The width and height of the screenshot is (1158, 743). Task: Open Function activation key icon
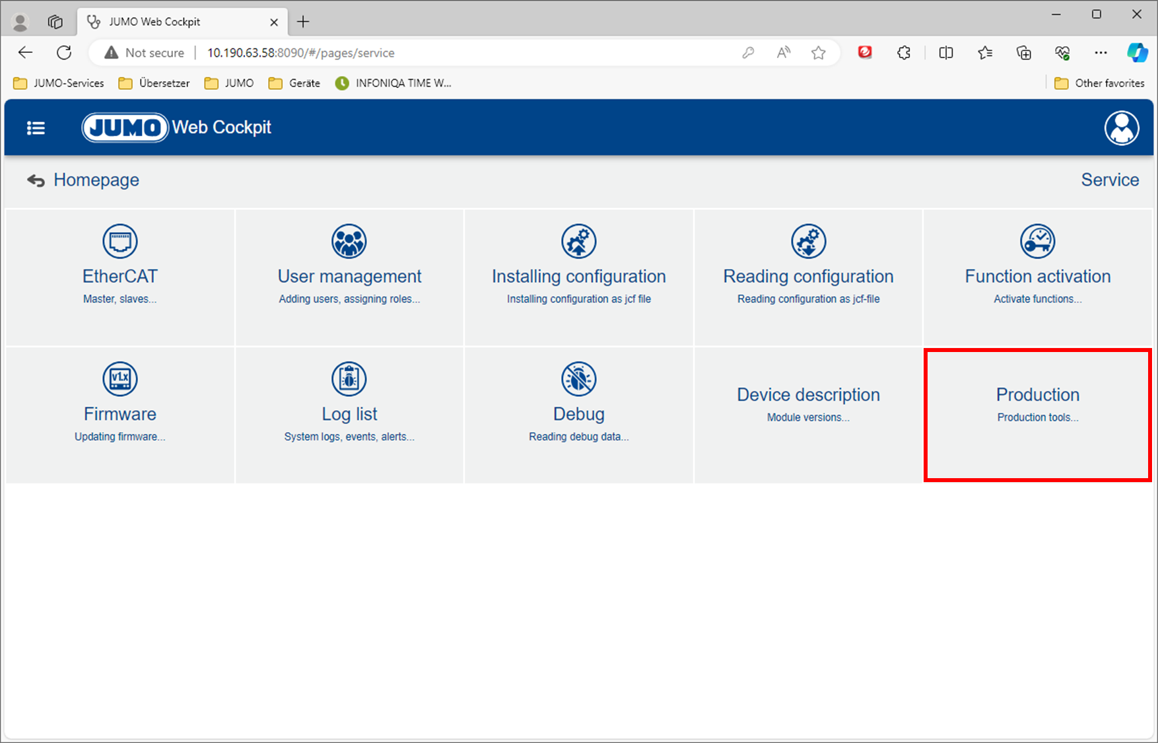[x=1037, y=242]
